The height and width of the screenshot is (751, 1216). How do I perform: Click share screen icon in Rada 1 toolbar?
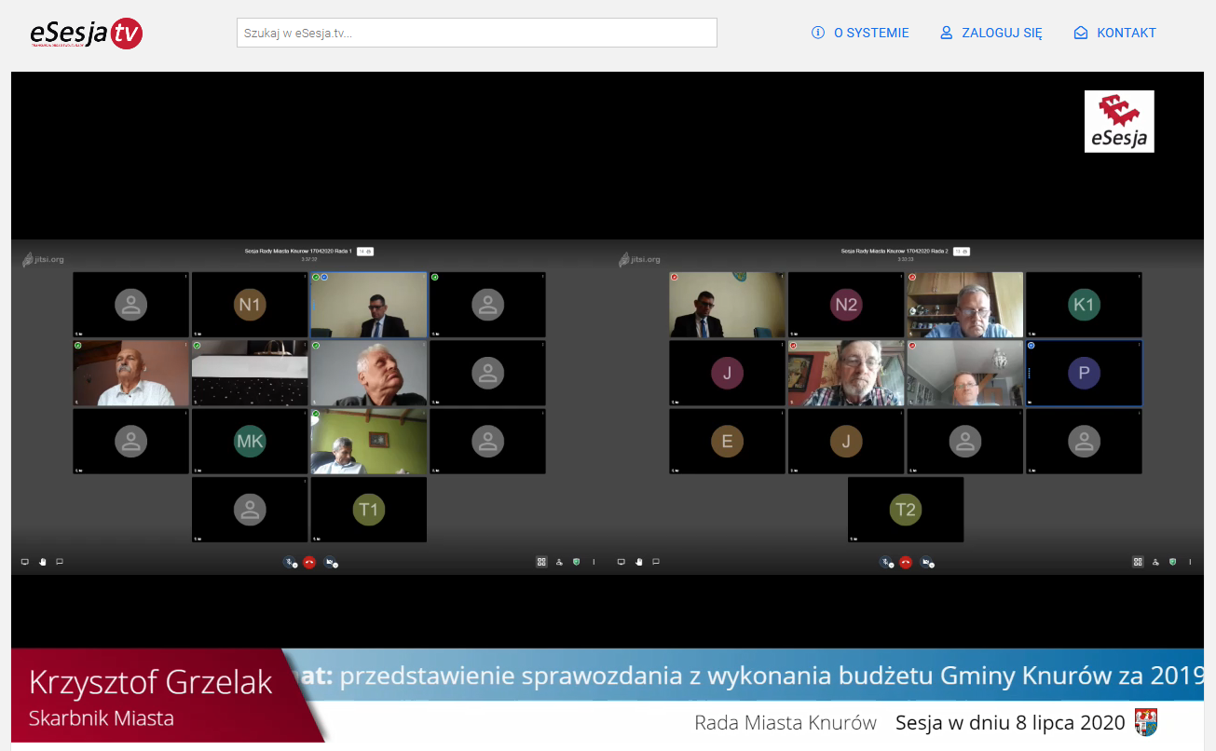[x=25, y=562]
